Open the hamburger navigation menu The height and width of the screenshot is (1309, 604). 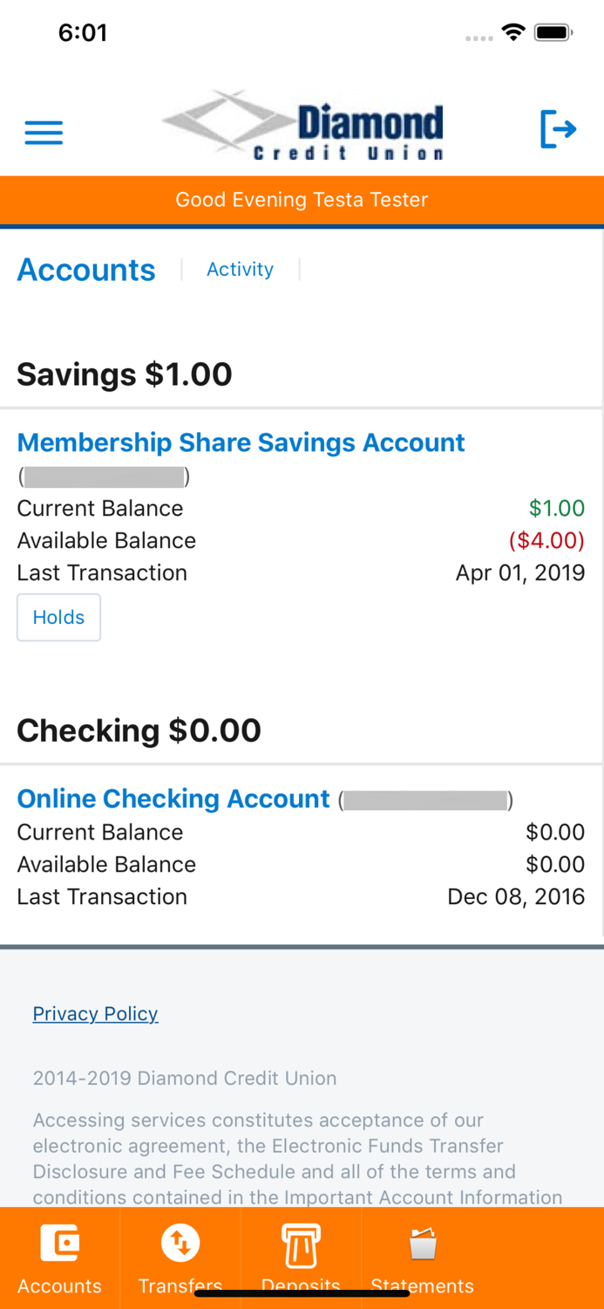pos(43,132)
